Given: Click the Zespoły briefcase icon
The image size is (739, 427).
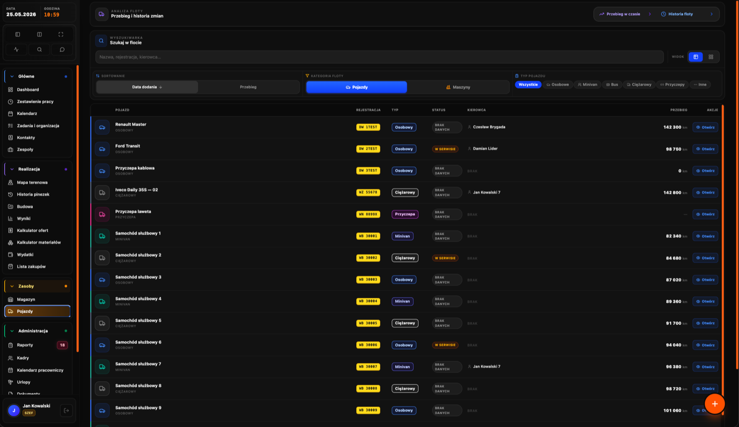Looking at the screenshot, I should point(10,150).
